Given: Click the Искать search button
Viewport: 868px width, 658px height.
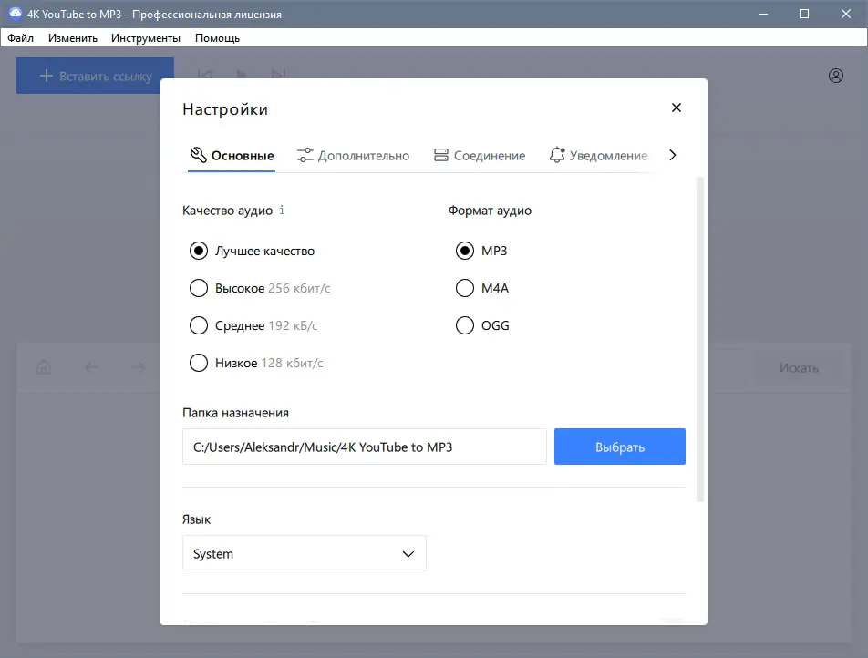Looking at the screenshot, I should 799,368.
